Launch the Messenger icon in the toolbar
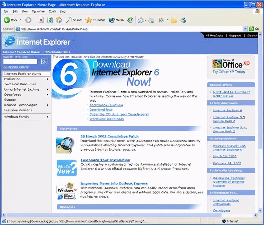The image size is (264, 225). point(183,20)
